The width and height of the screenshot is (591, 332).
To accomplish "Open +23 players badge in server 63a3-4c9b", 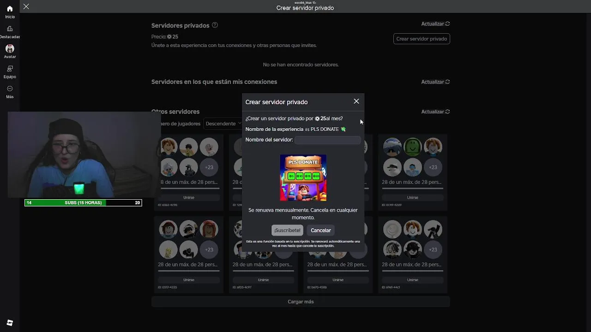I will tap(209, 167).
